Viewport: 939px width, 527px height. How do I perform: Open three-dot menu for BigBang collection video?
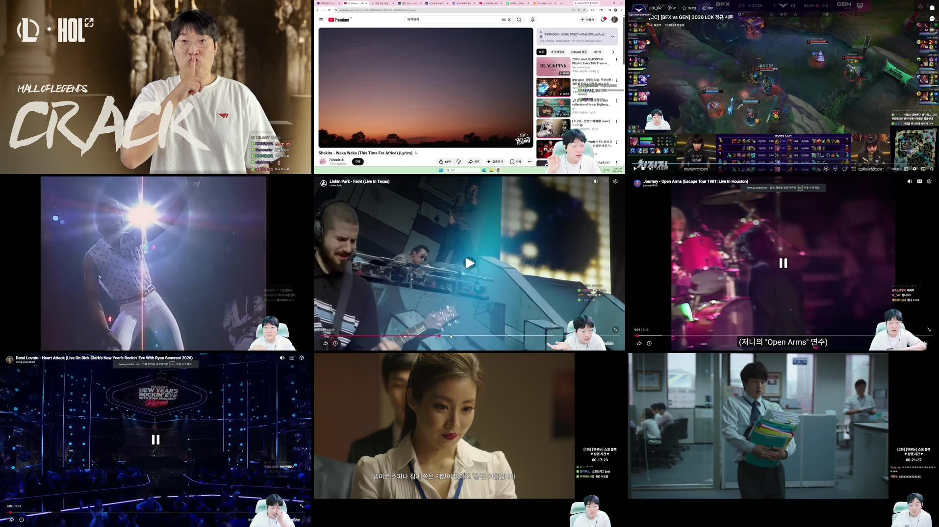616,101
